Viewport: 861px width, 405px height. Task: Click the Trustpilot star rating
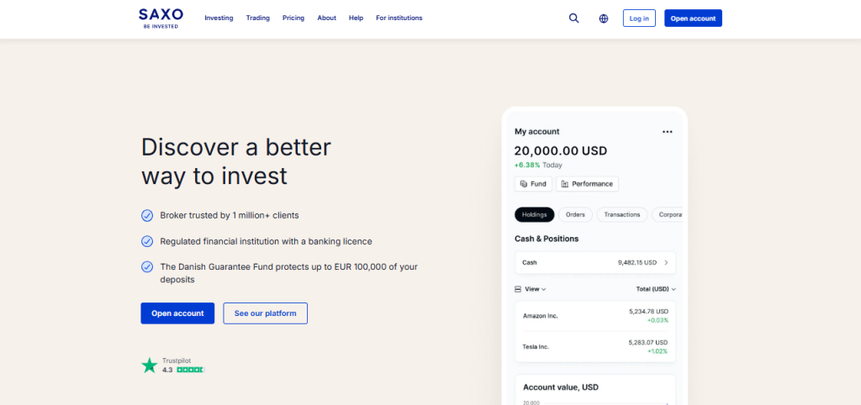coord(190,370)
